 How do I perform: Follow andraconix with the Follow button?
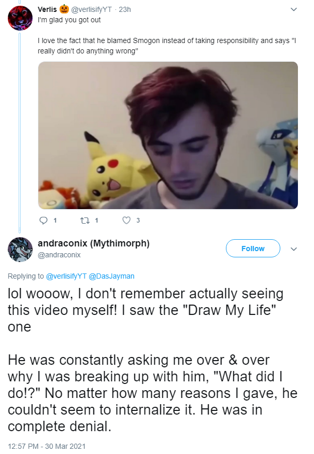253,249
